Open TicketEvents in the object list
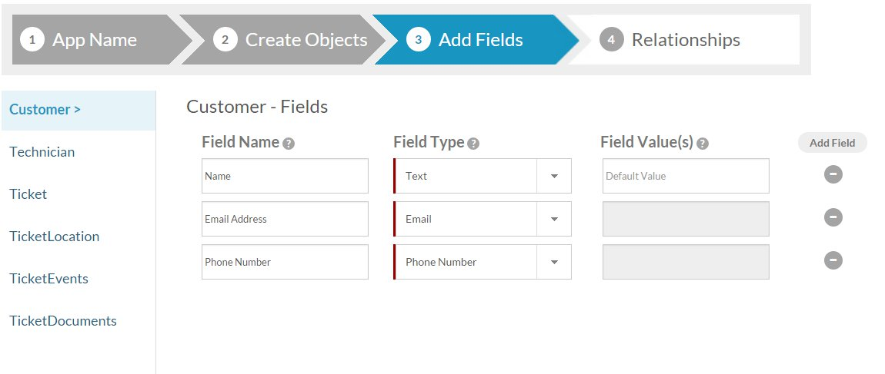The image size is (885, 374). click(49, 279)
